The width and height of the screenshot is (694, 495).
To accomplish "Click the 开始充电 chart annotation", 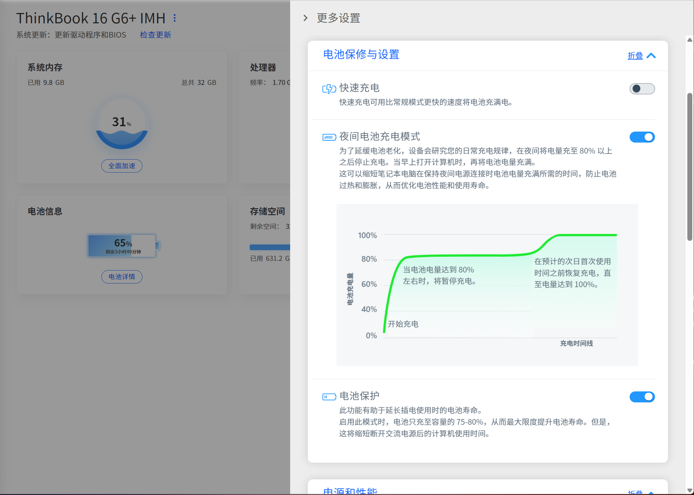I will pos(403,324).
